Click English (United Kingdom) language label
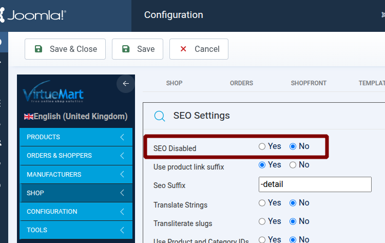 [81, 117]
